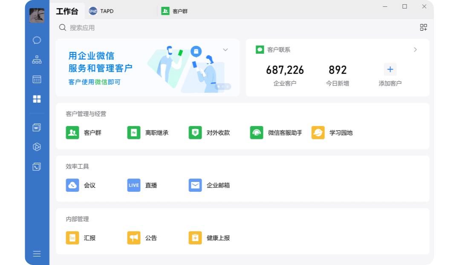Open the Messages chat bubble icon
The height and width of the screenshot is (265, 459).
coord(37,40)
